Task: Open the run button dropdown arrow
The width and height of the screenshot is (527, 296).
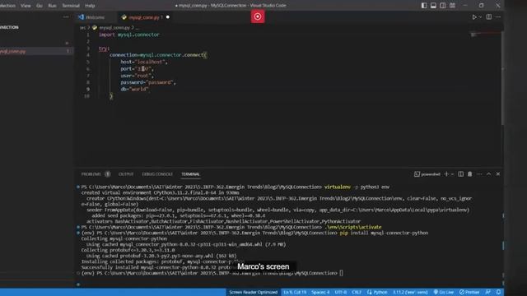Action: 480,17
